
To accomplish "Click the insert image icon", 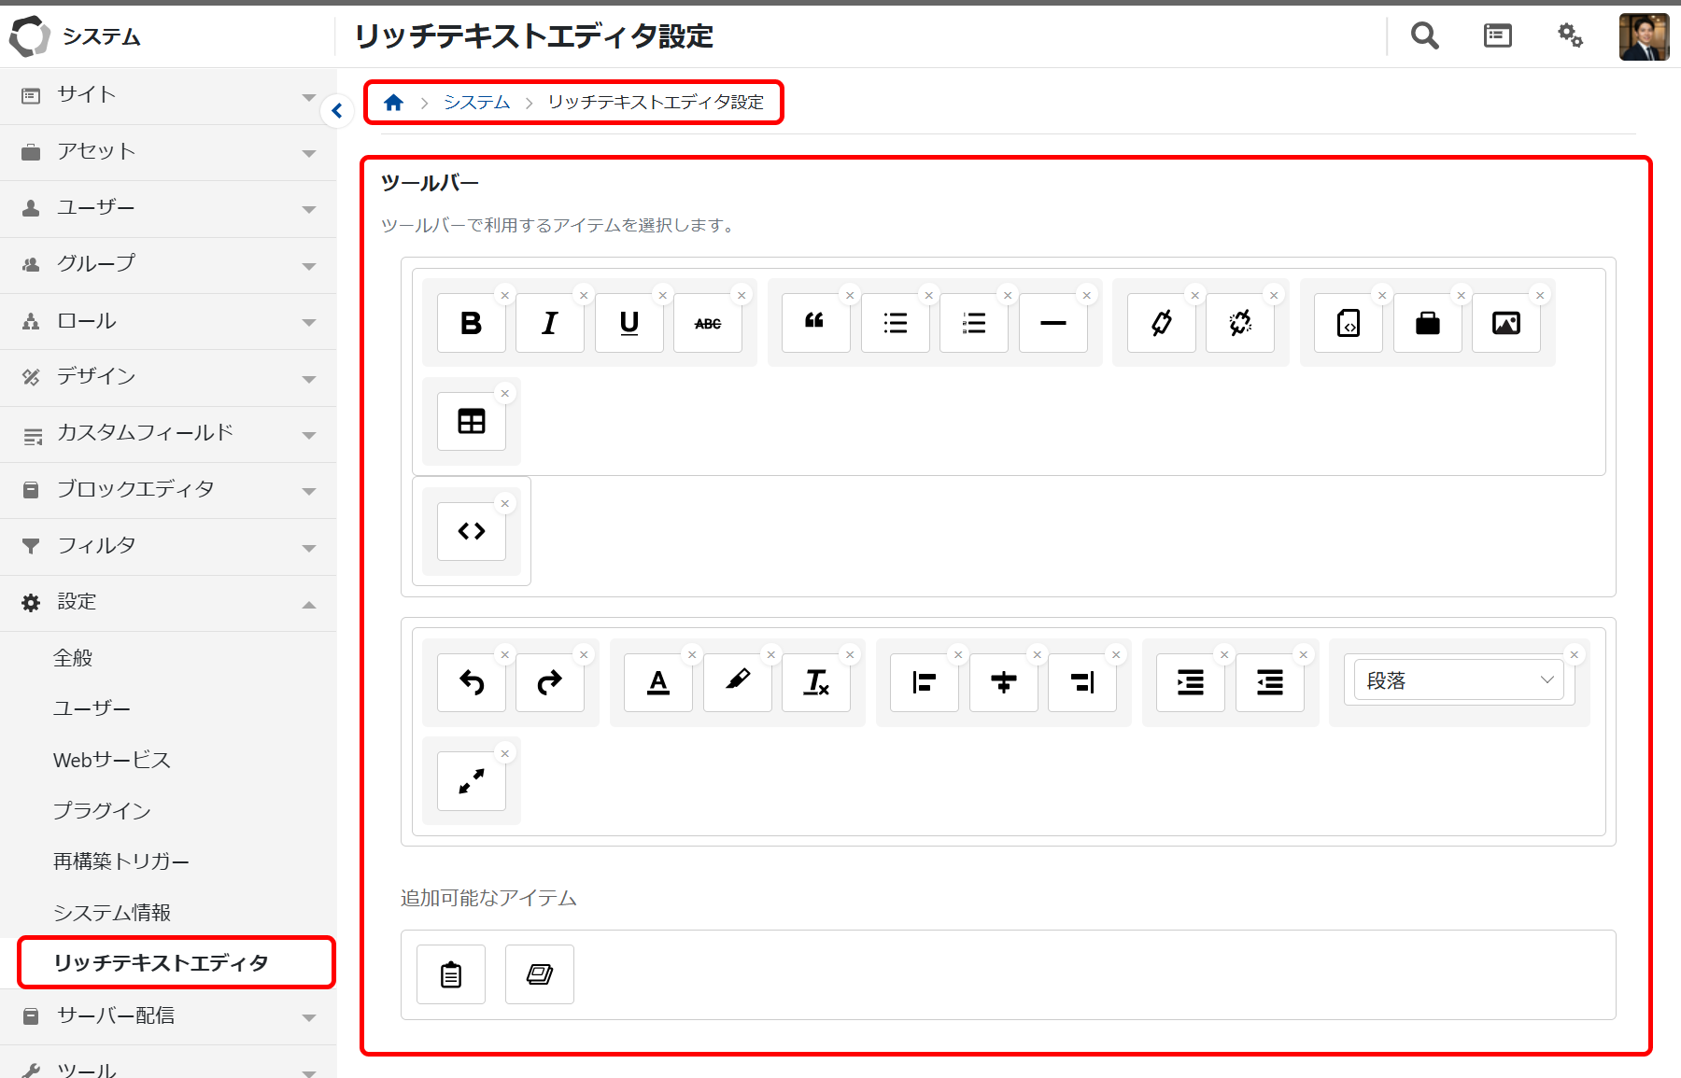I will (x=1505, y=323).
